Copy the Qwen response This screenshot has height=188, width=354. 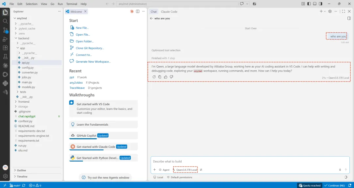[x=160, y=77]
